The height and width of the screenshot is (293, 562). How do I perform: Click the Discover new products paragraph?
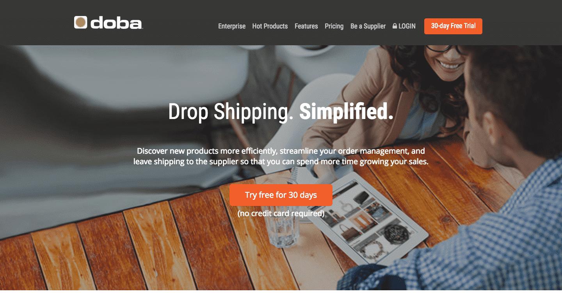tap(281, 156)
